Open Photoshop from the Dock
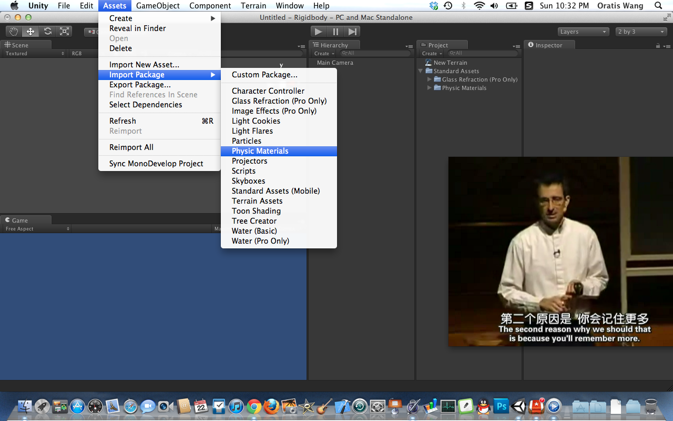Viewport: 673px width, 421px height. point(502,406)
